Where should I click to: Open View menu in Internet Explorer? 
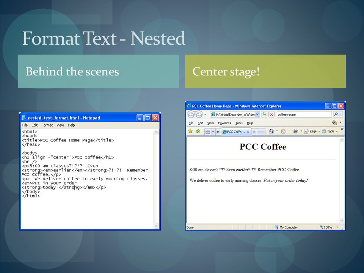point(210,123)
